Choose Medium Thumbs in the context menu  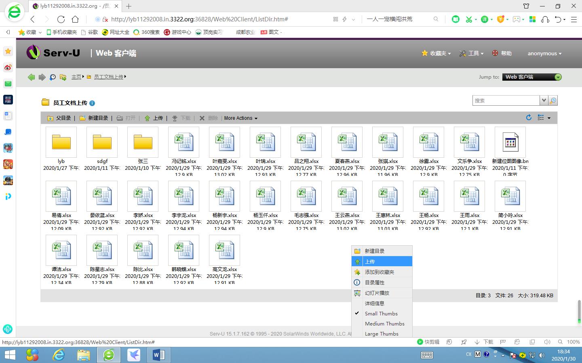click(x=385, y=323)
